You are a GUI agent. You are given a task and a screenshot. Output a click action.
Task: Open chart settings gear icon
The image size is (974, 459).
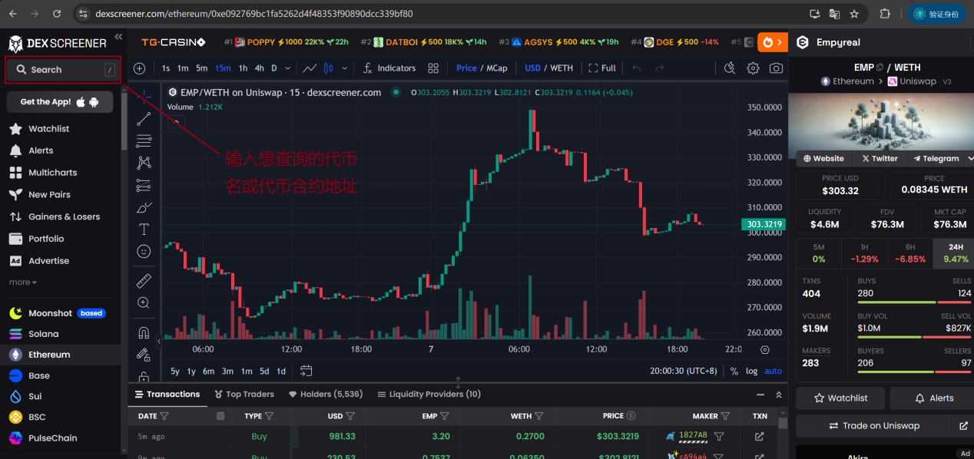(x=753, y=68)
